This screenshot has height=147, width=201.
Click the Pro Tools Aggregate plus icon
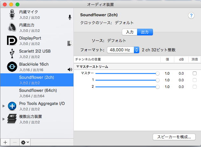pos(12,106)
